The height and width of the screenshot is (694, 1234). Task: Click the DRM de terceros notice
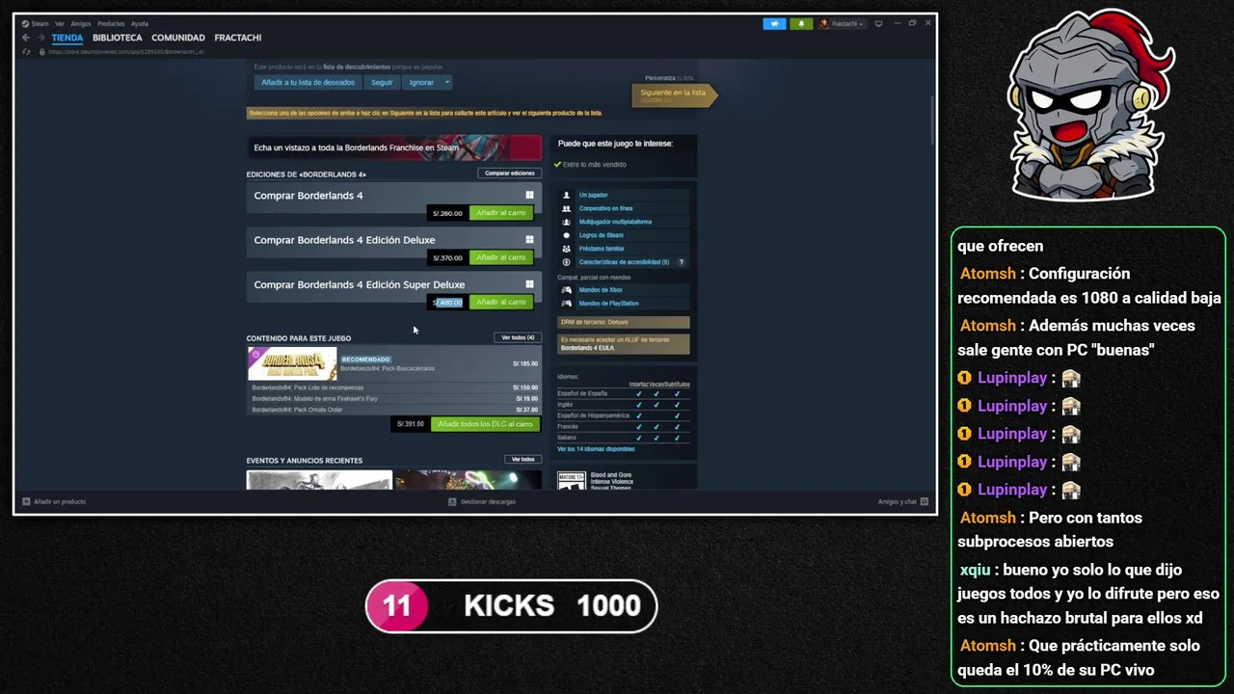624,322
